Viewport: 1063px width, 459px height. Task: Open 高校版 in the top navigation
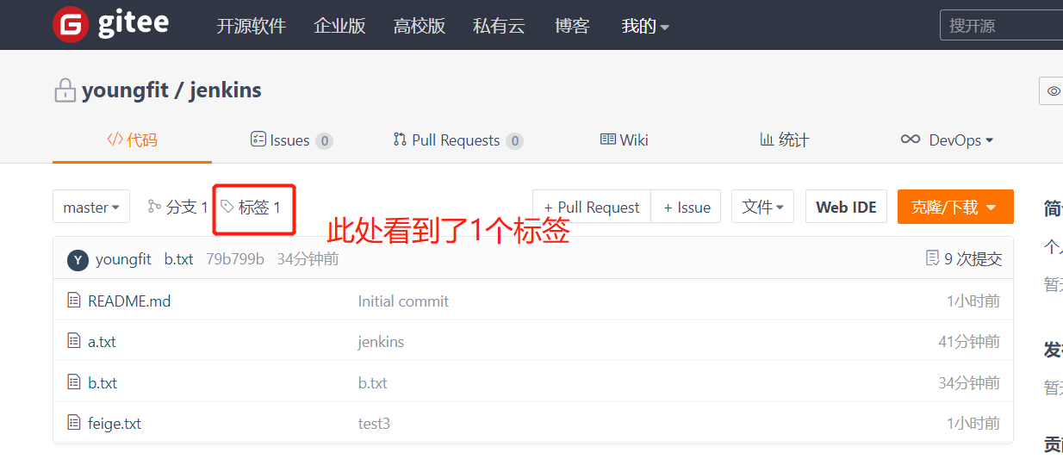(420, 26)
